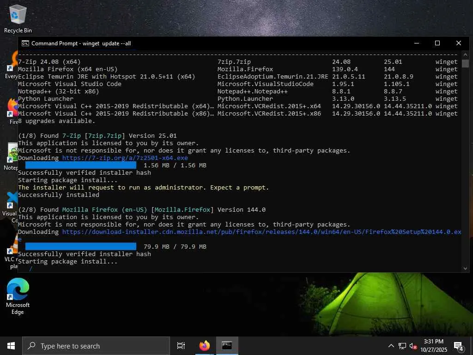473x355 pixels.
Task: Close the Command Prompt window
Action: pos(459,43)
